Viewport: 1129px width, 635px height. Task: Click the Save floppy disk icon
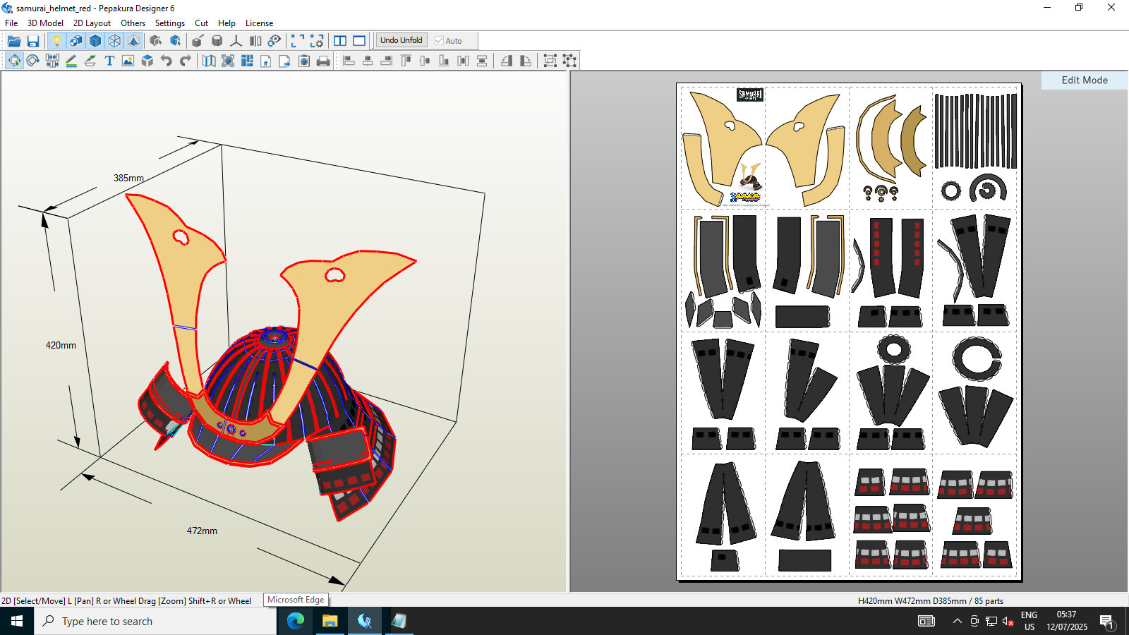point(33,41)
